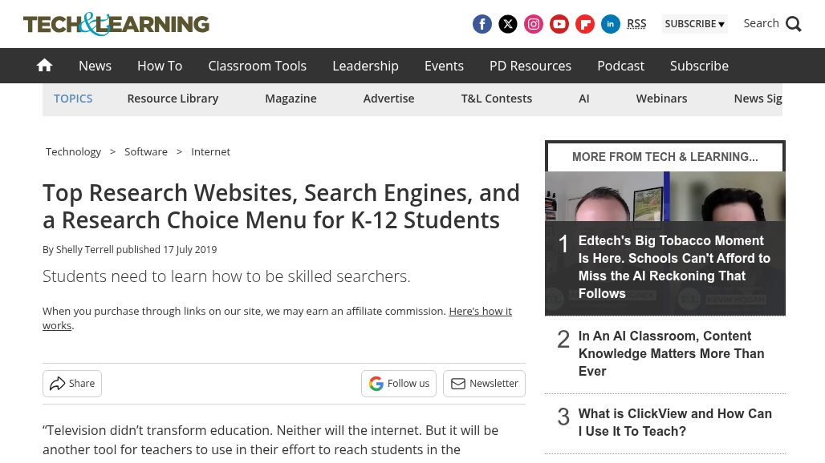
Task: Select the Webinars topic link
Action: pos(661,99)
